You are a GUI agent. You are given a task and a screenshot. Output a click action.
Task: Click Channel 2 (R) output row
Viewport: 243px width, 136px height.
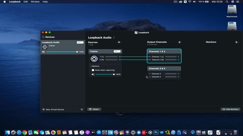coord(164,60)
